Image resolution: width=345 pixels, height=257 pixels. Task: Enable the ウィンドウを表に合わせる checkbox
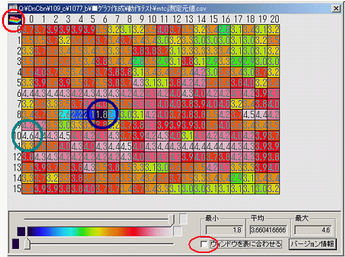(204, 244)
